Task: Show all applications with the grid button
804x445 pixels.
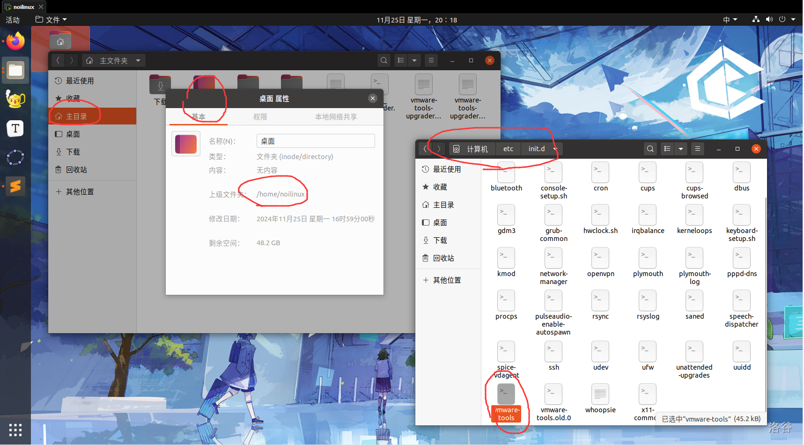Action: 15,430
